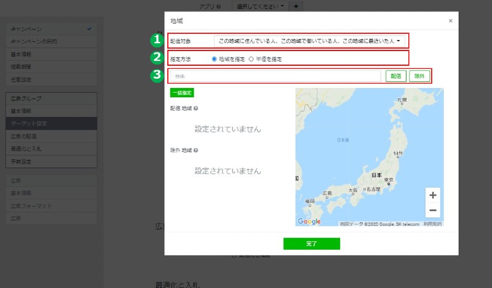Open ターゲット設定 in the sidebar
This screenshot has height=288, width=492.
(50, 124)
